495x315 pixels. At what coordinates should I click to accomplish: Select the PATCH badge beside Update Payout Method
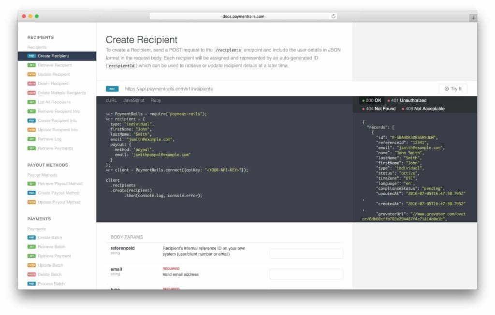[x=32, y=202]
